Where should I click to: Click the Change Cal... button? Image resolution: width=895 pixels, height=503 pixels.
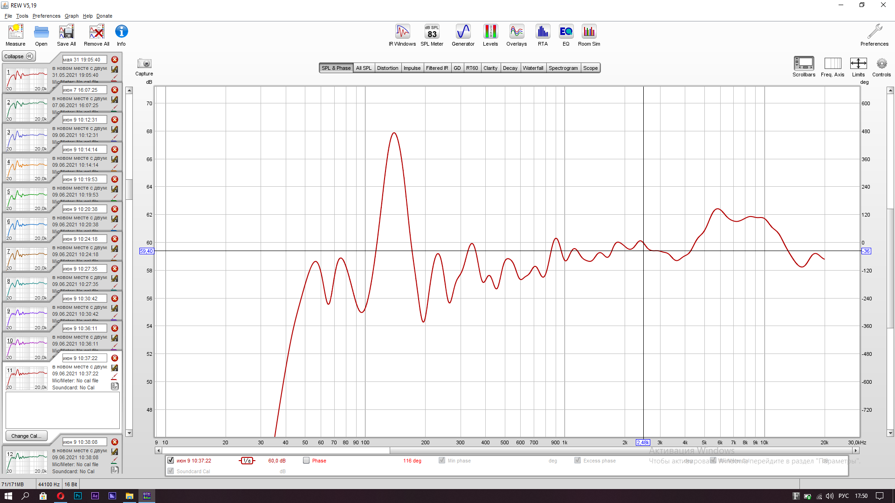click(x=26, y=436)
